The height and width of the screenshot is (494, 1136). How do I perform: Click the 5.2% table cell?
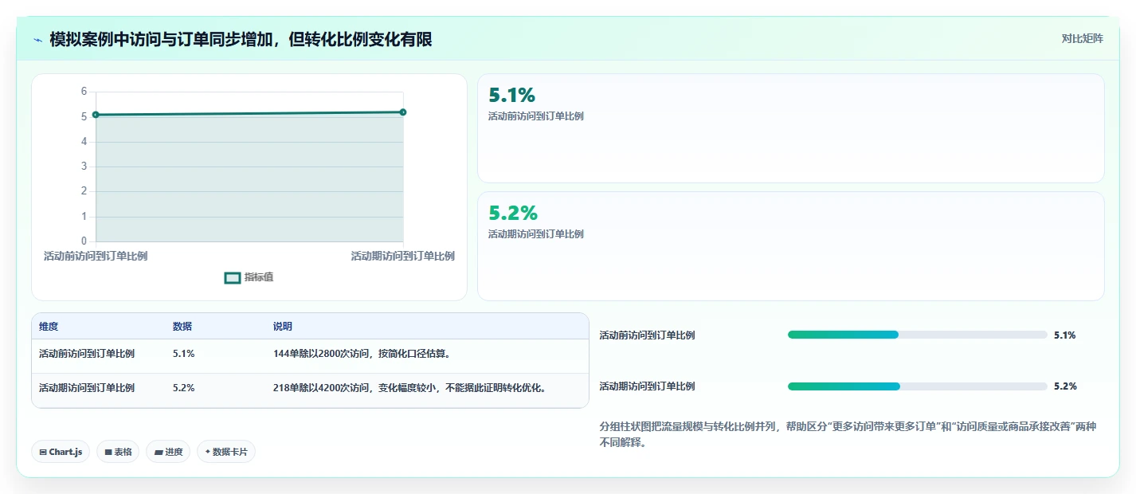[x=184, y=388]
